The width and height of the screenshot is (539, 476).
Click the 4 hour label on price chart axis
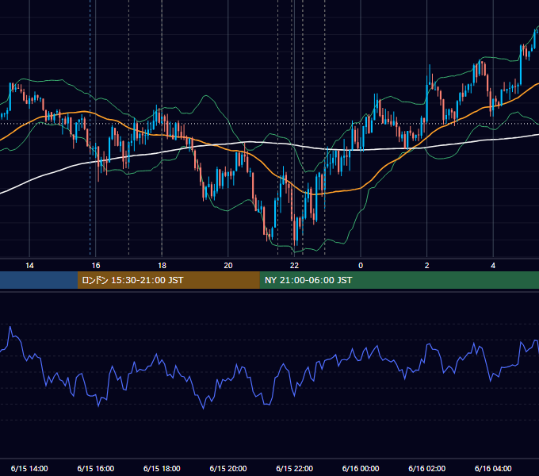point(493,266)
